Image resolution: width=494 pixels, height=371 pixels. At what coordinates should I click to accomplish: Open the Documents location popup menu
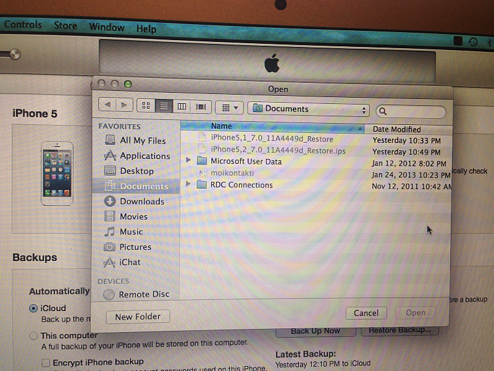[308, 109]
